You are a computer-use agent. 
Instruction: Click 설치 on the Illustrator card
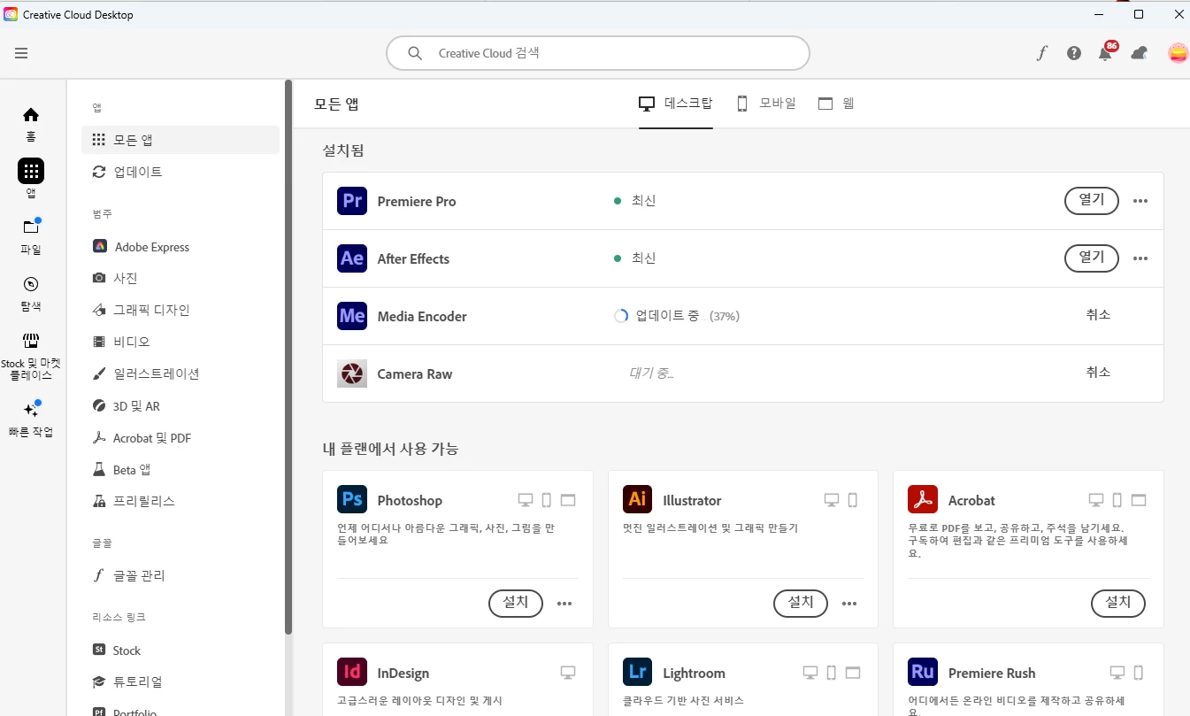pyautogui.click(x=801, y=603)
